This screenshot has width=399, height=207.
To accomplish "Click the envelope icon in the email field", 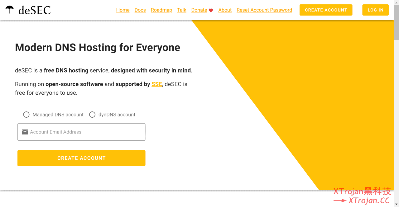I will [25, 132].
